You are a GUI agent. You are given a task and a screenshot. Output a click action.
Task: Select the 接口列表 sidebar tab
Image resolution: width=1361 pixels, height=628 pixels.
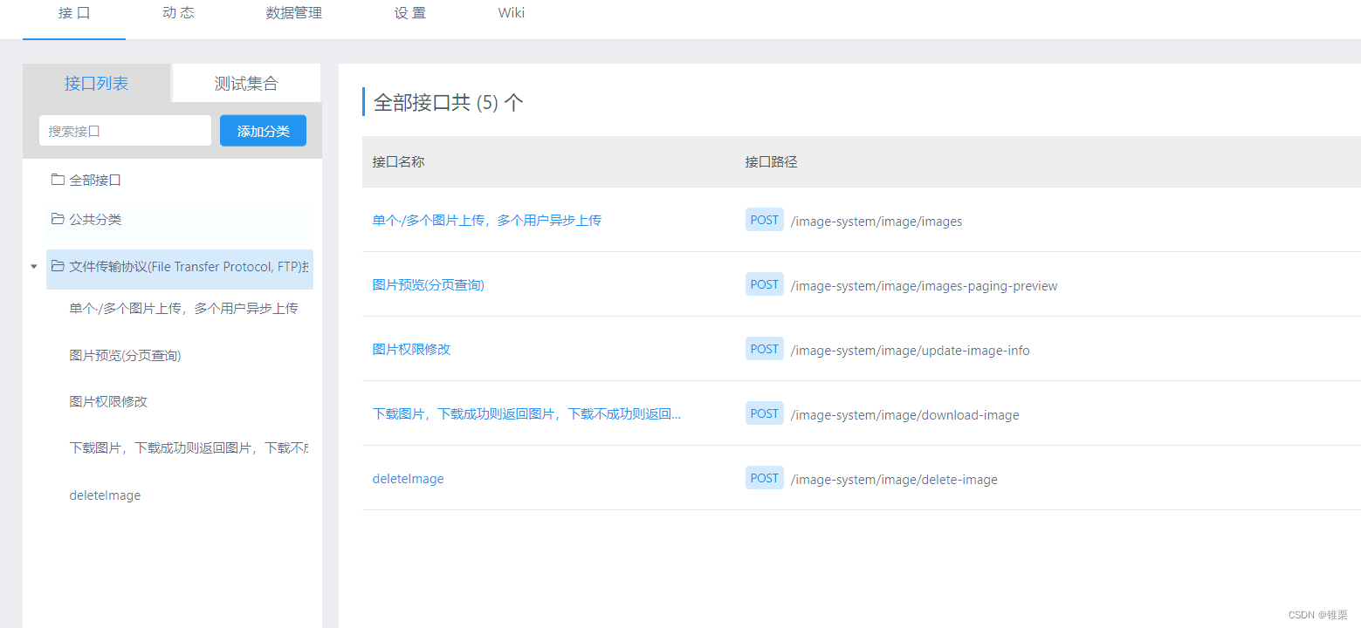pos(97,84)
